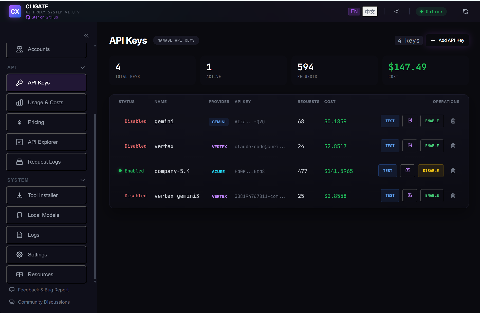Viewport: 480px width, 313px height.
Task: Click the 4 keys count badge
Action: click(x=409, y=40)
